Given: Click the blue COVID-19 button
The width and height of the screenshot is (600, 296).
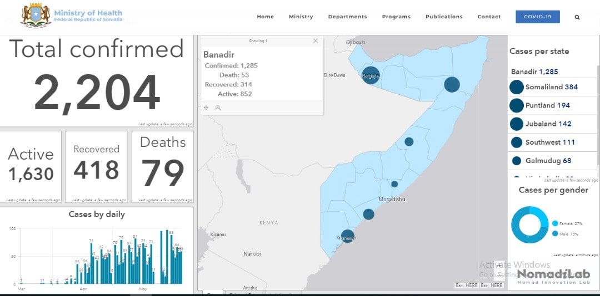Looking at the screenshot, I should point(537,17).
